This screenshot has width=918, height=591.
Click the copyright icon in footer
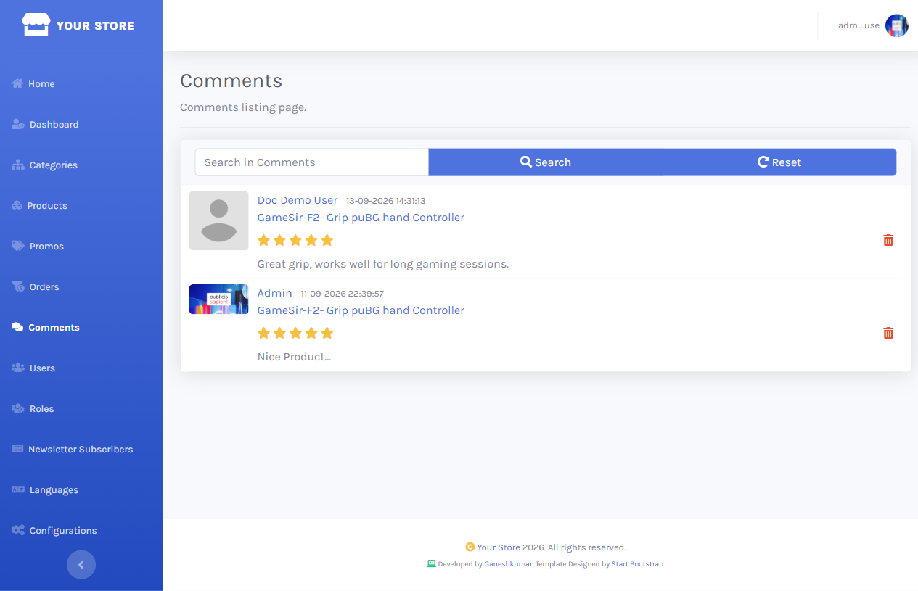coord(470,547)
